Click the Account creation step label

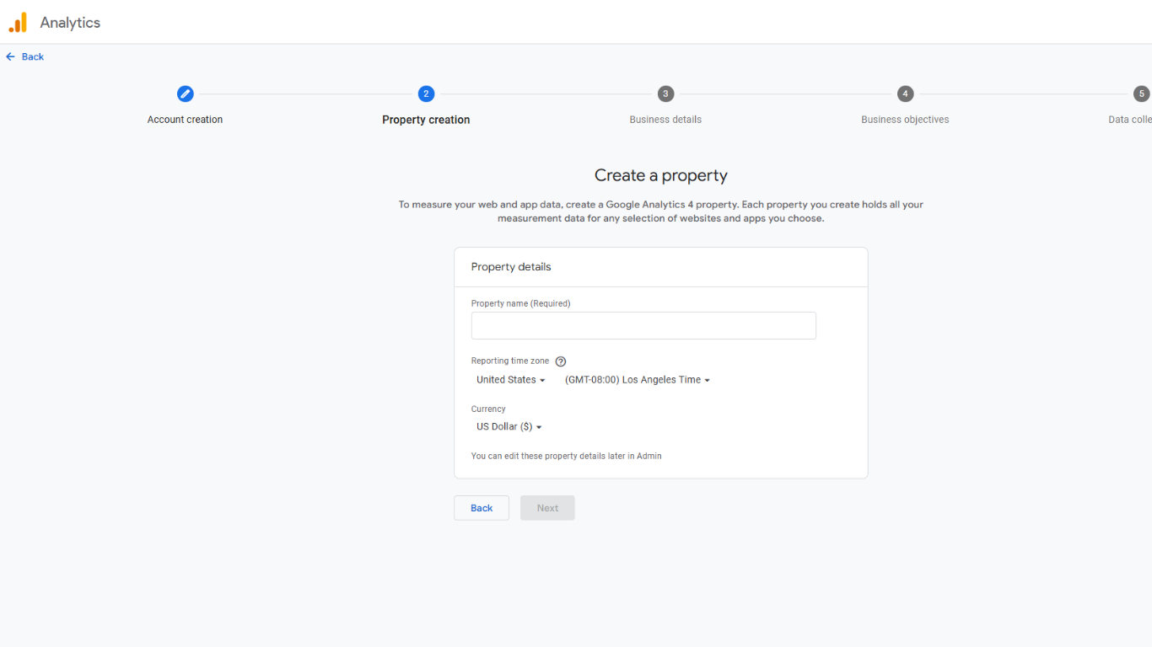pos(185,119)
